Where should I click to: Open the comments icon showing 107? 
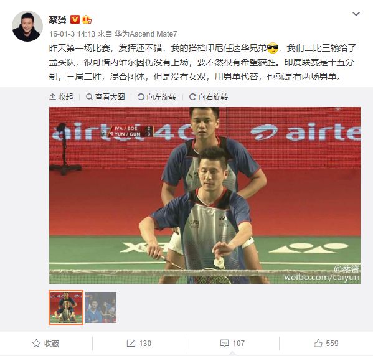click(224, 343)
